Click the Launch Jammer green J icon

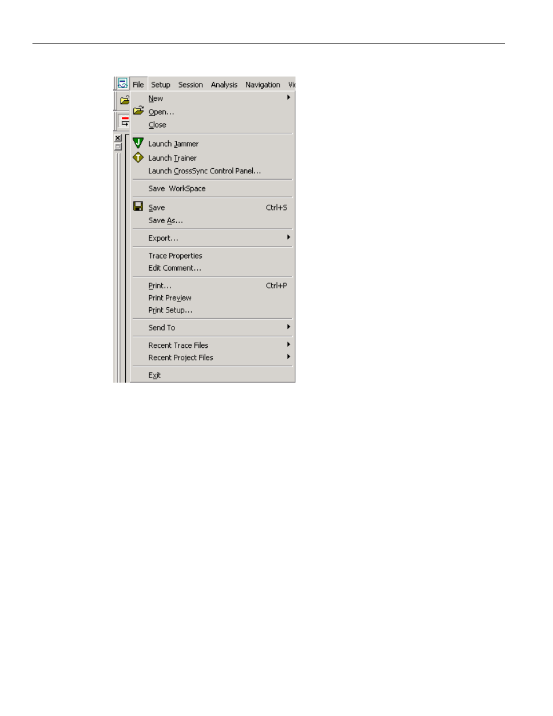coord(138,143)
